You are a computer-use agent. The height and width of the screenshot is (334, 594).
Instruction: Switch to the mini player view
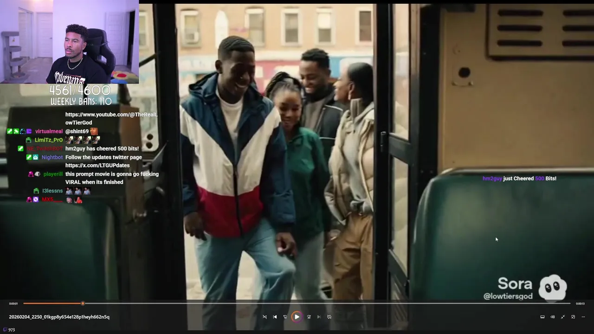(x=573, y=317)
